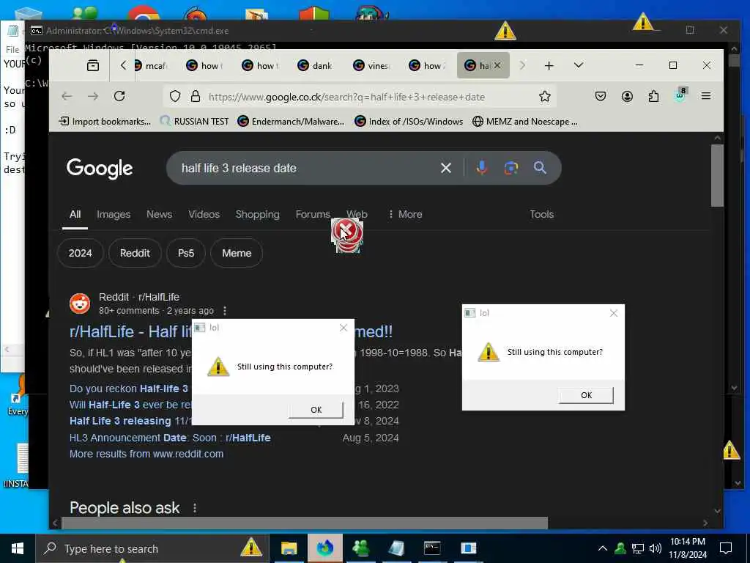The image size is (750, 563).
Task: Open three-dot options next to People also ask
Action: click(195, 508)
